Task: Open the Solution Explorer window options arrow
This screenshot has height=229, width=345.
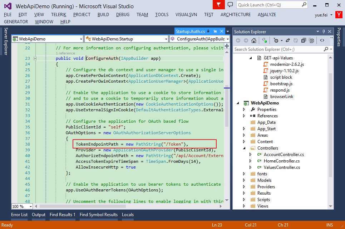Action: (x=318, y=31)
